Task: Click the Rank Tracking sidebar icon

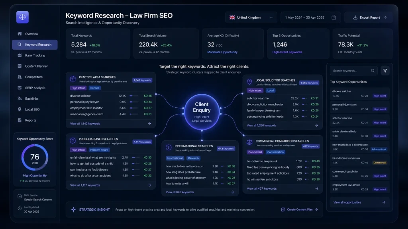Action: point(20,55)
